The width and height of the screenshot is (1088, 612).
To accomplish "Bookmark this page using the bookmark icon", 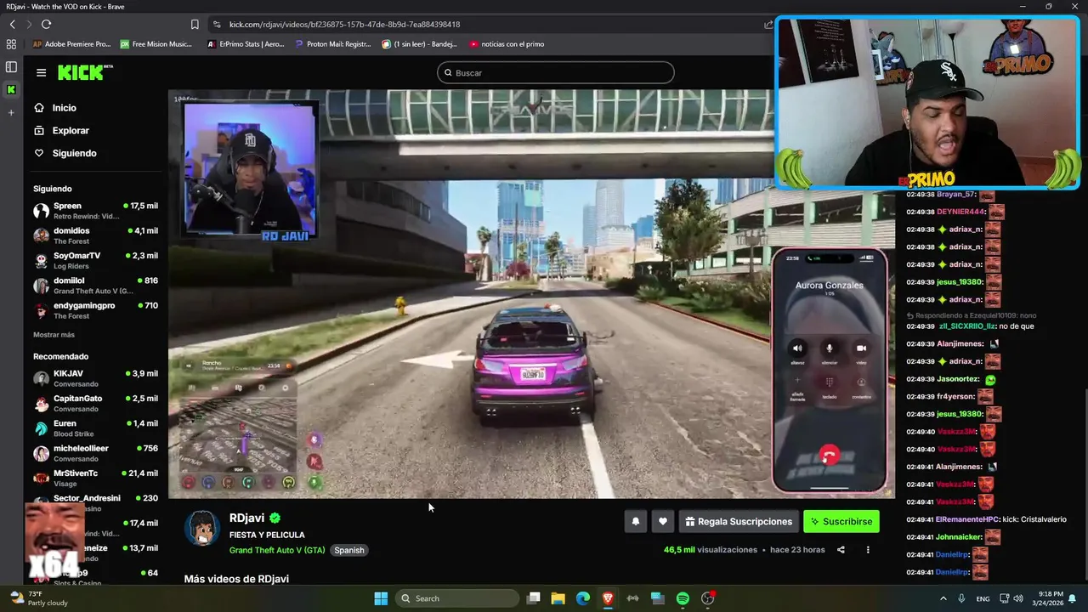I will (x=195, y=25).
